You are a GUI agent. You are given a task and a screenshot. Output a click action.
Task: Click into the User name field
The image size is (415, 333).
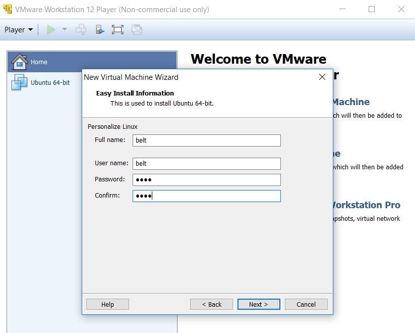(x=206, y=164)
